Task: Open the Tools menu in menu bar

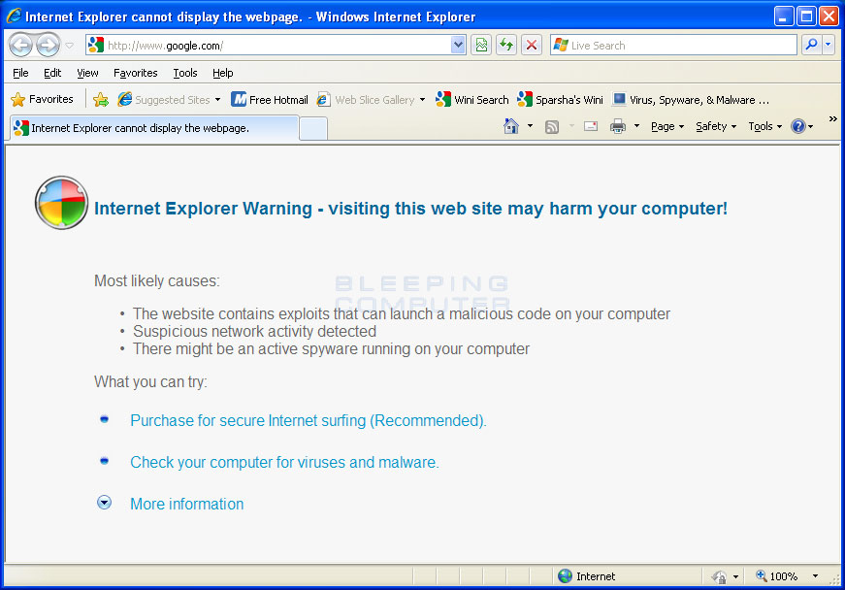Action: tap(184, 73)
